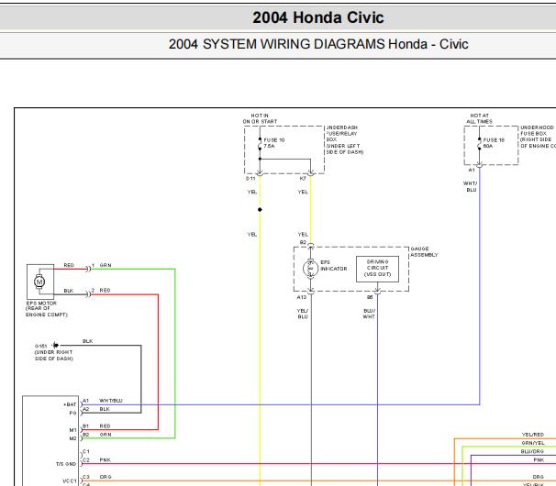The width and height of the screenshot is (556, 486).
Task: Click the "EPS INDICATOR" label
Action: pos(334,266)
